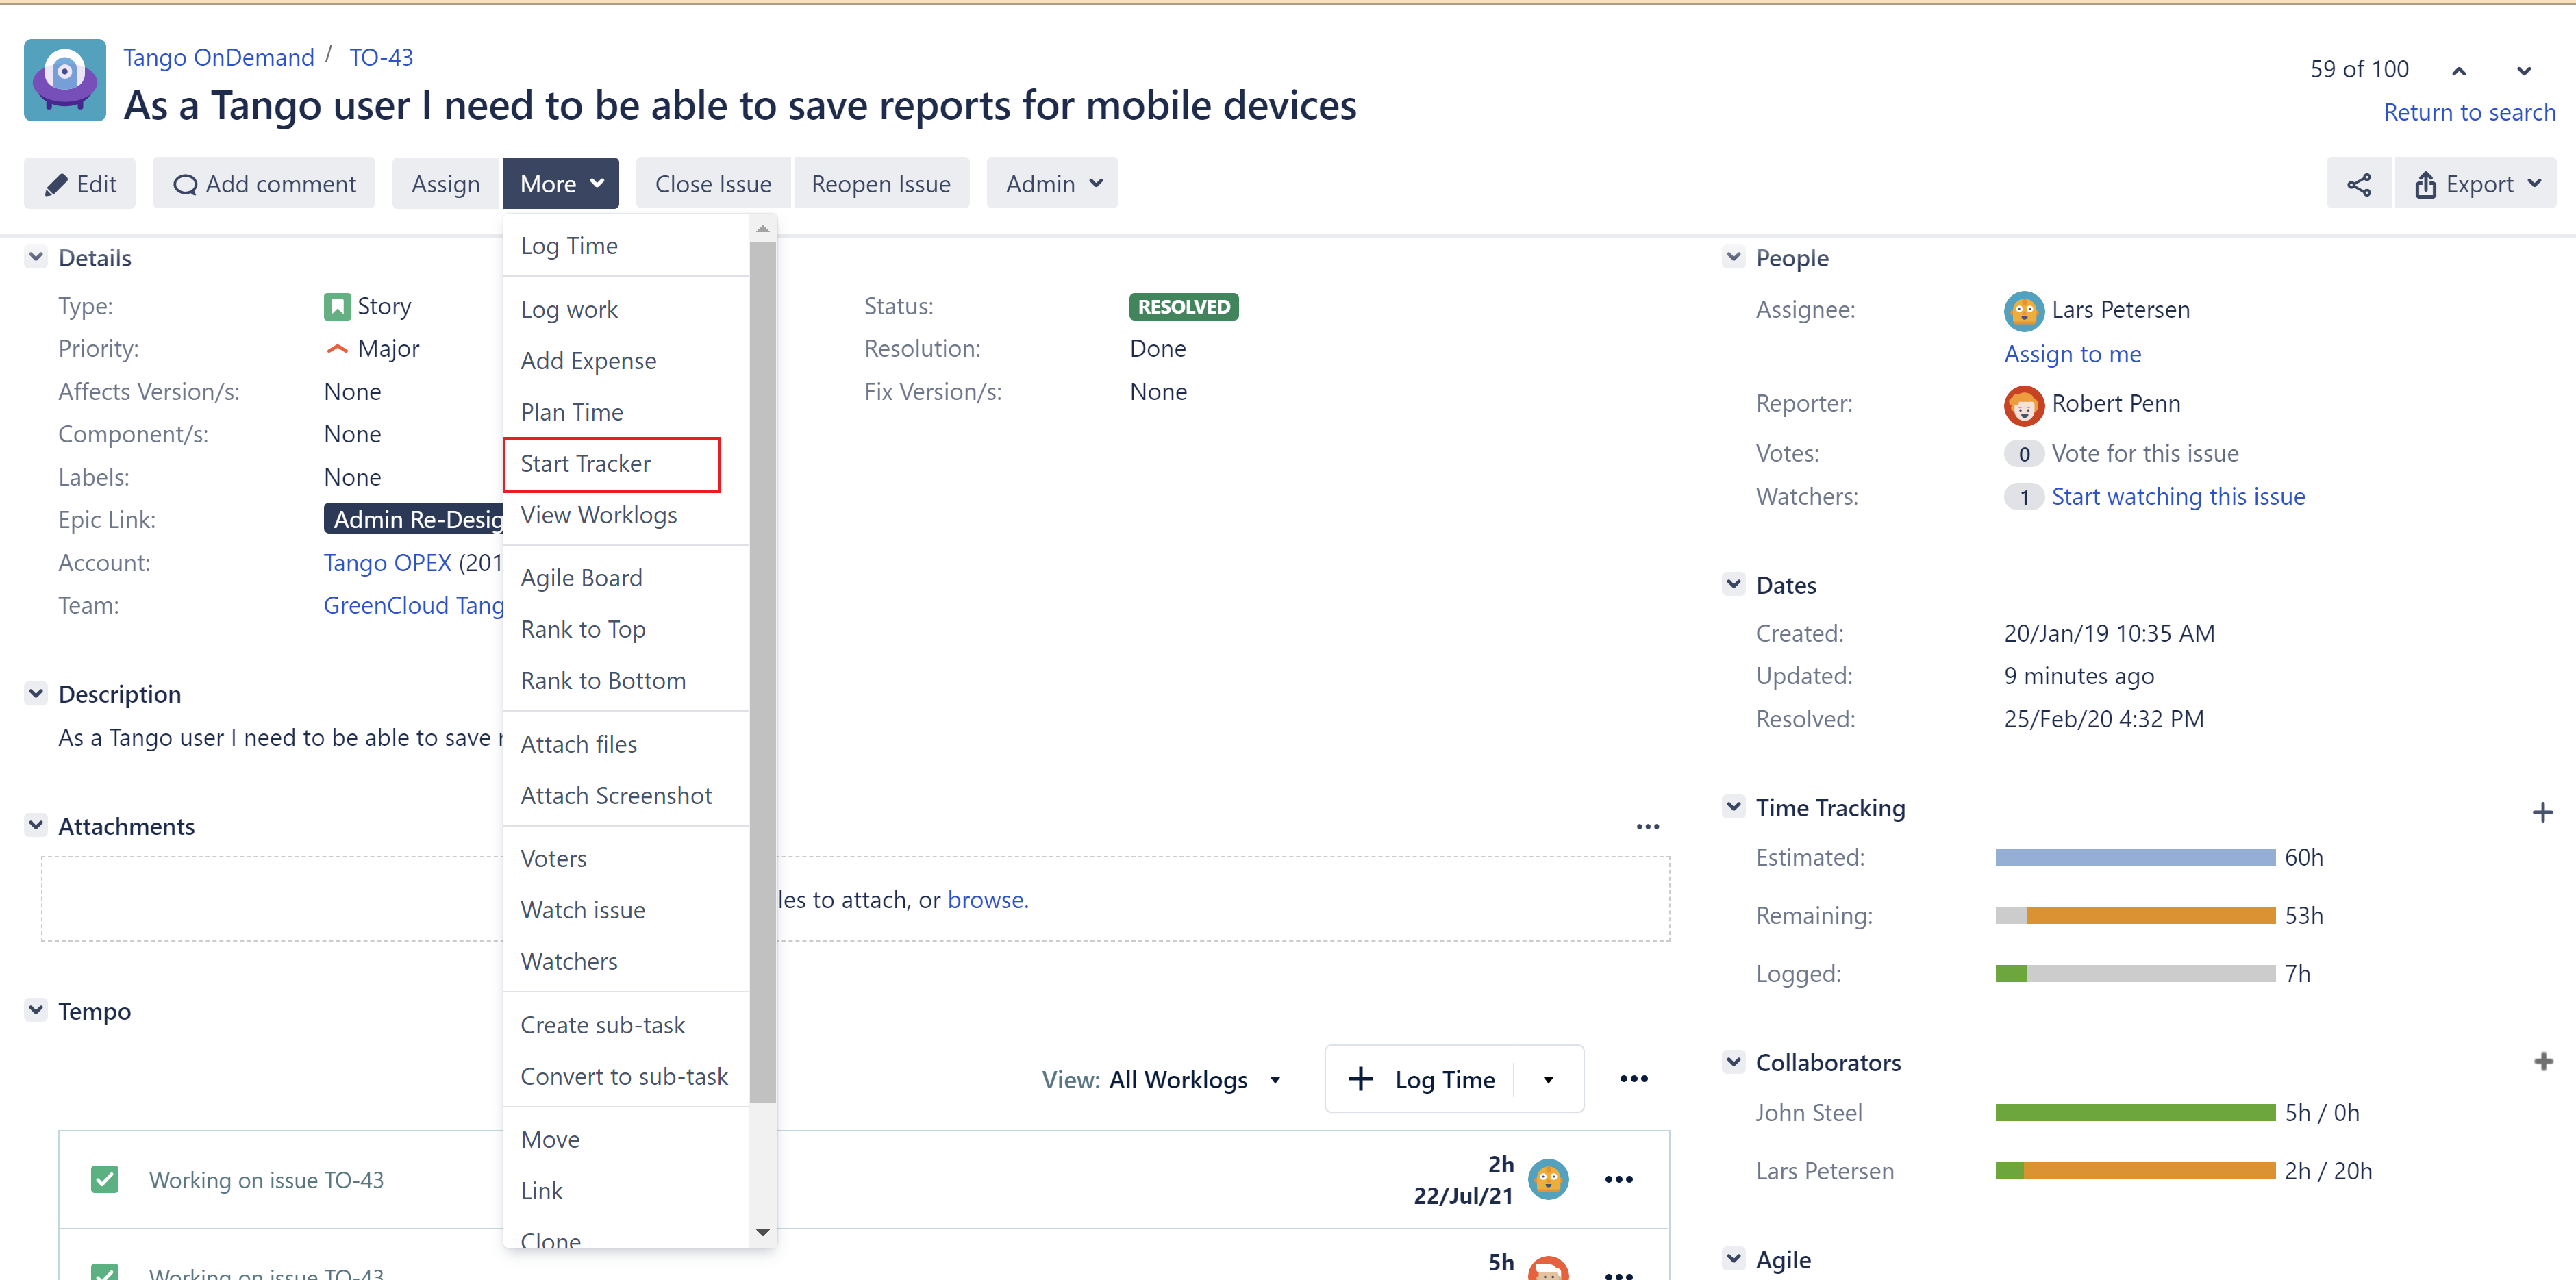The image size is (2576, 1280).
Task: Click the share icon button
Action: pos(2358,184)
